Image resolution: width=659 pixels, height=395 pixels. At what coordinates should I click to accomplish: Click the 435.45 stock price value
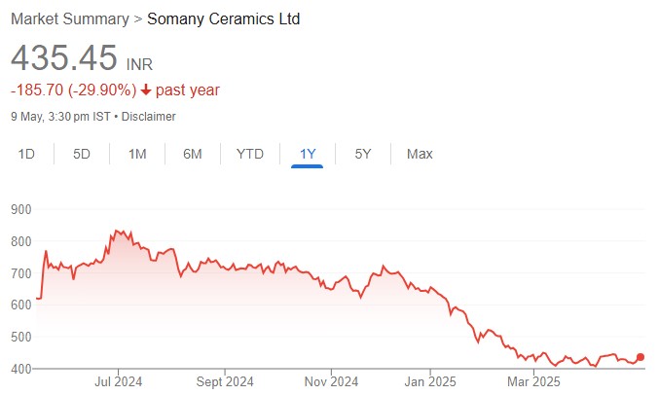pyautogui.click(x=64, y=56)
